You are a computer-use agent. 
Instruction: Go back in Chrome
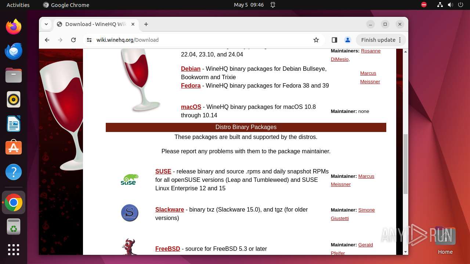47,40
